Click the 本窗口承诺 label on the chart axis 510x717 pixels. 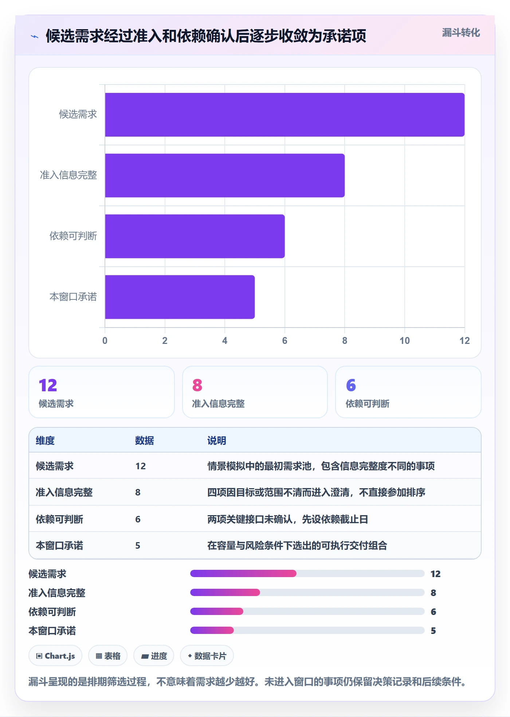73,297
